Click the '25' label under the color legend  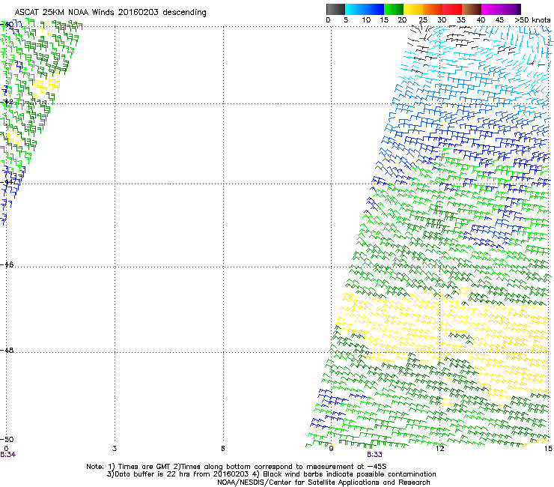pos(423,20)
